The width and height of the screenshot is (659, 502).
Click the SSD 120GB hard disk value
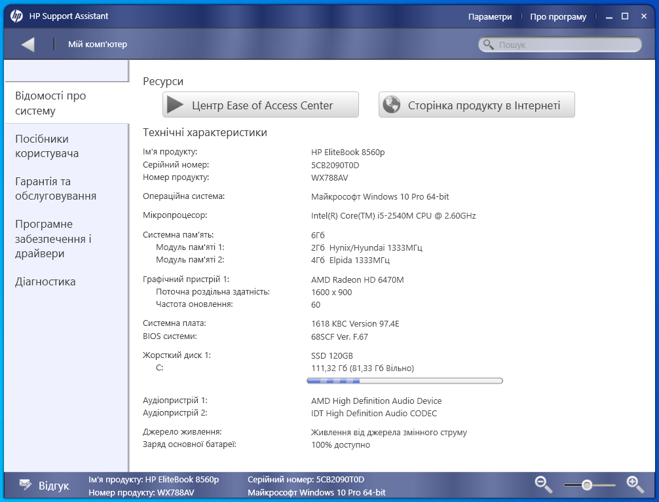point(332,356)
